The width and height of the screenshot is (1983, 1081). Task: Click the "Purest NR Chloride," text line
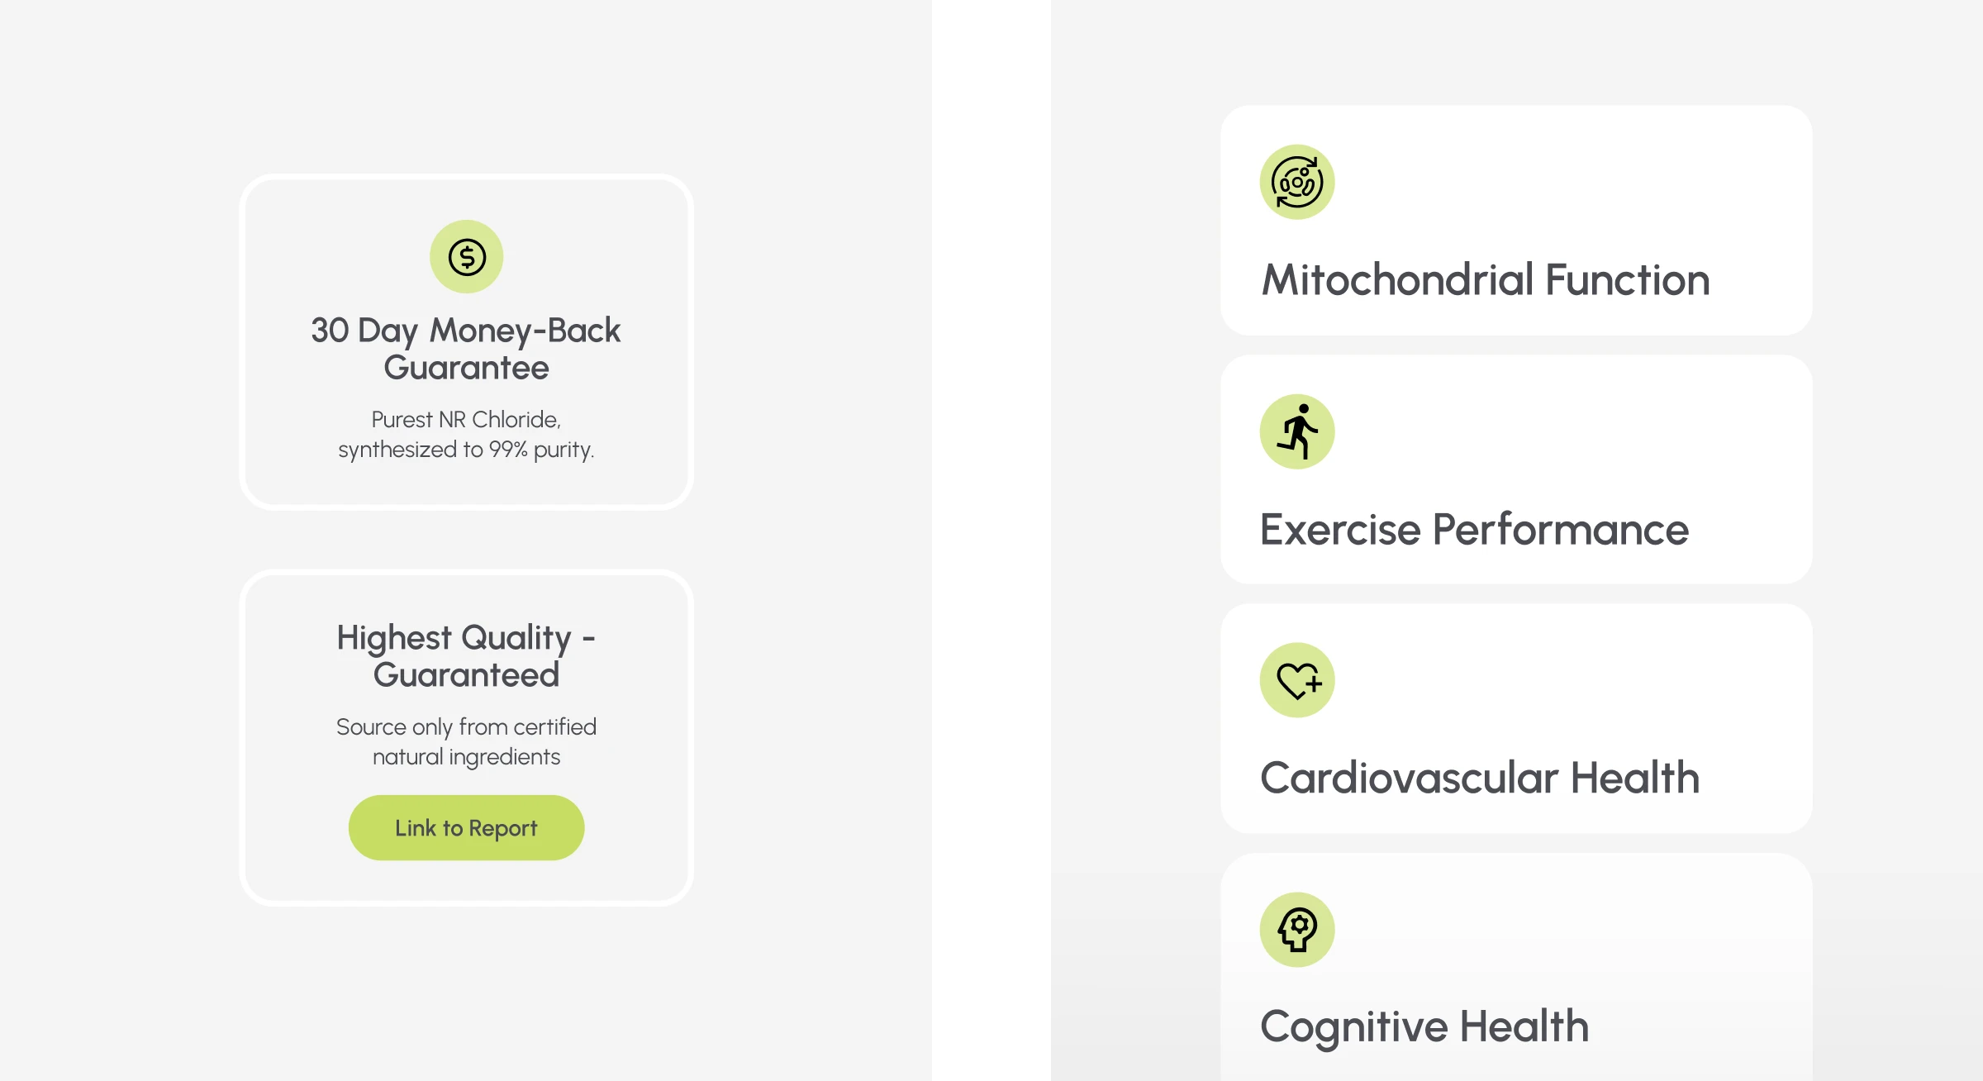click(x=466, y=420)
